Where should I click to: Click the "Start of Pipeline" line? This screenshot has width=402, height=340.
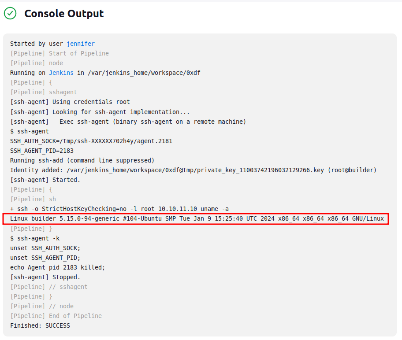(x=59, y=53)
